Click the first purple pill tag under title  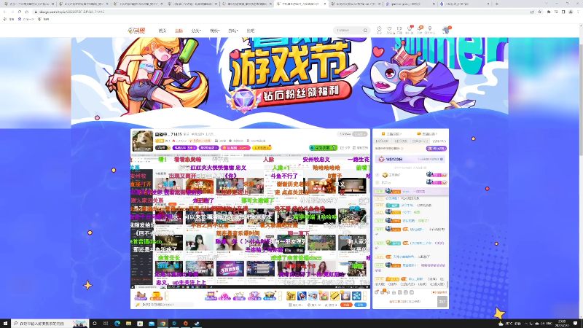click(184, 148)
